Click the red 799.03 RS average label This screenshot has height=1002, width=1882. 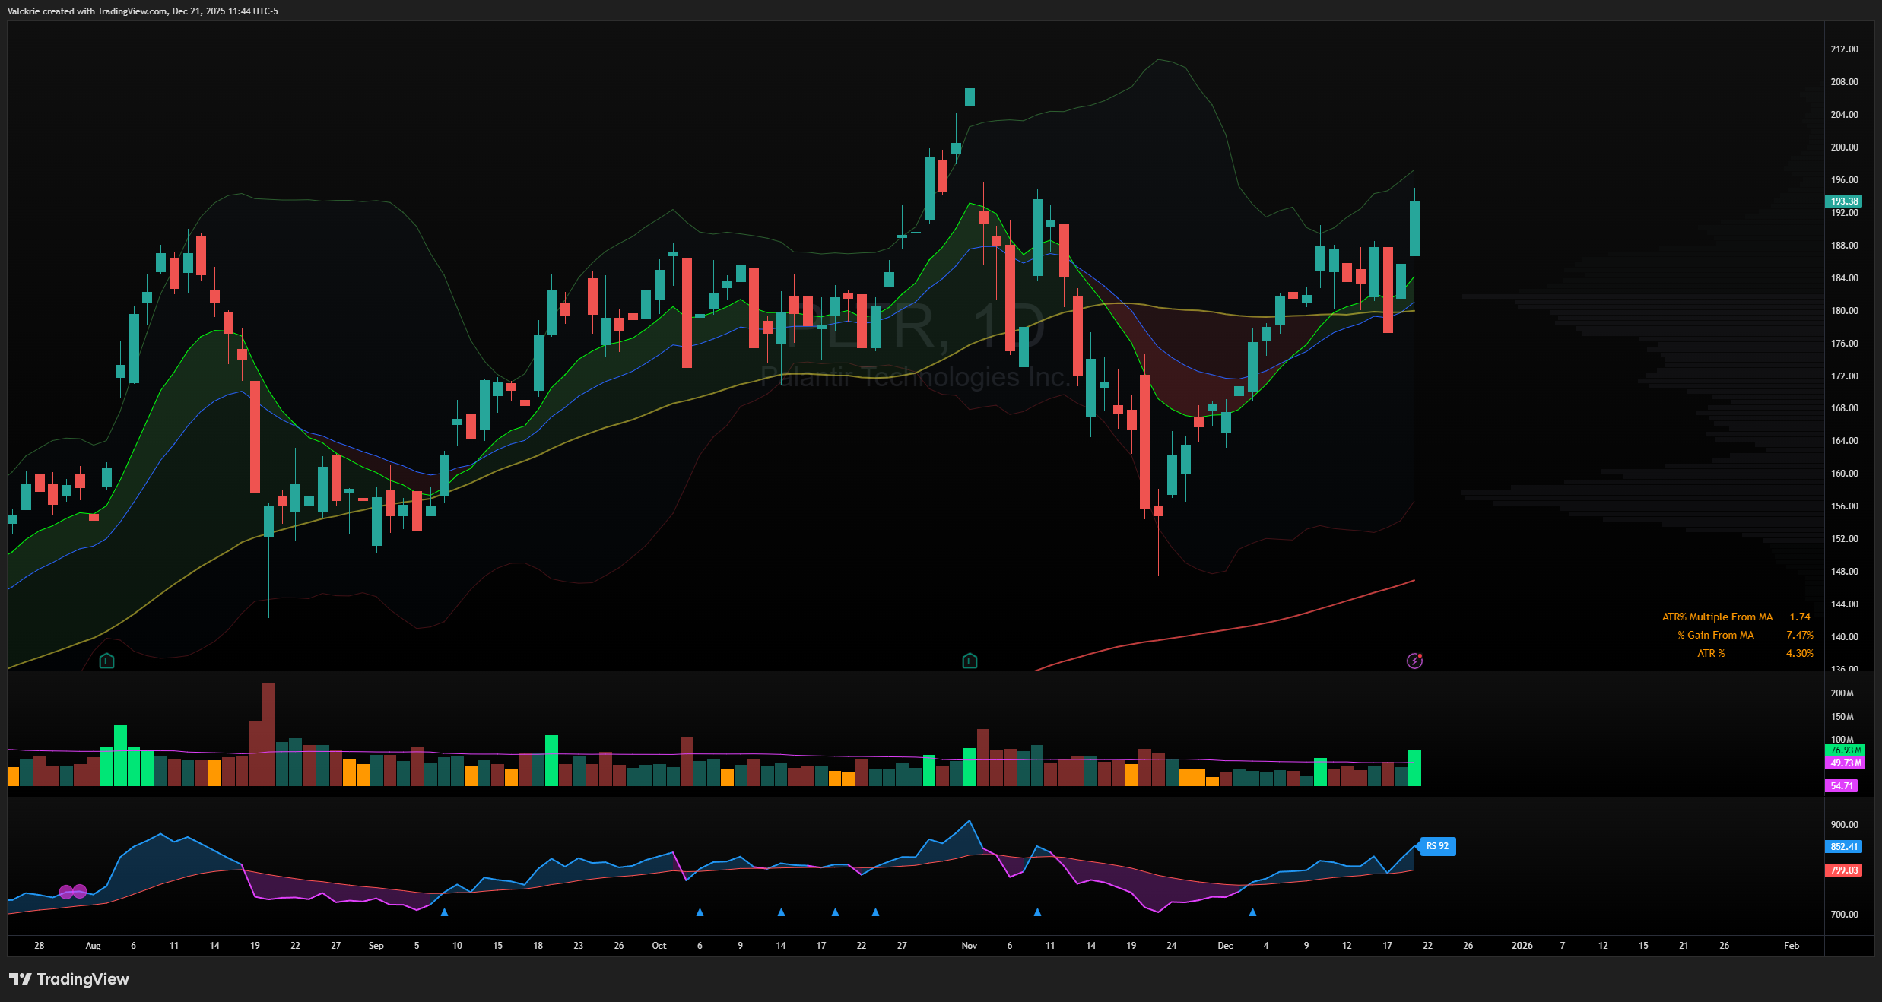coord(1844,870)
